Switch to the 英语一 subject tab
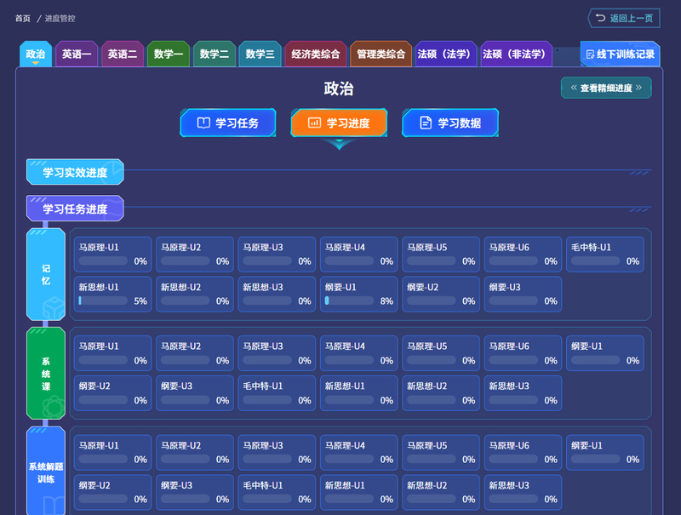681x515 pixels. point(76,54)
